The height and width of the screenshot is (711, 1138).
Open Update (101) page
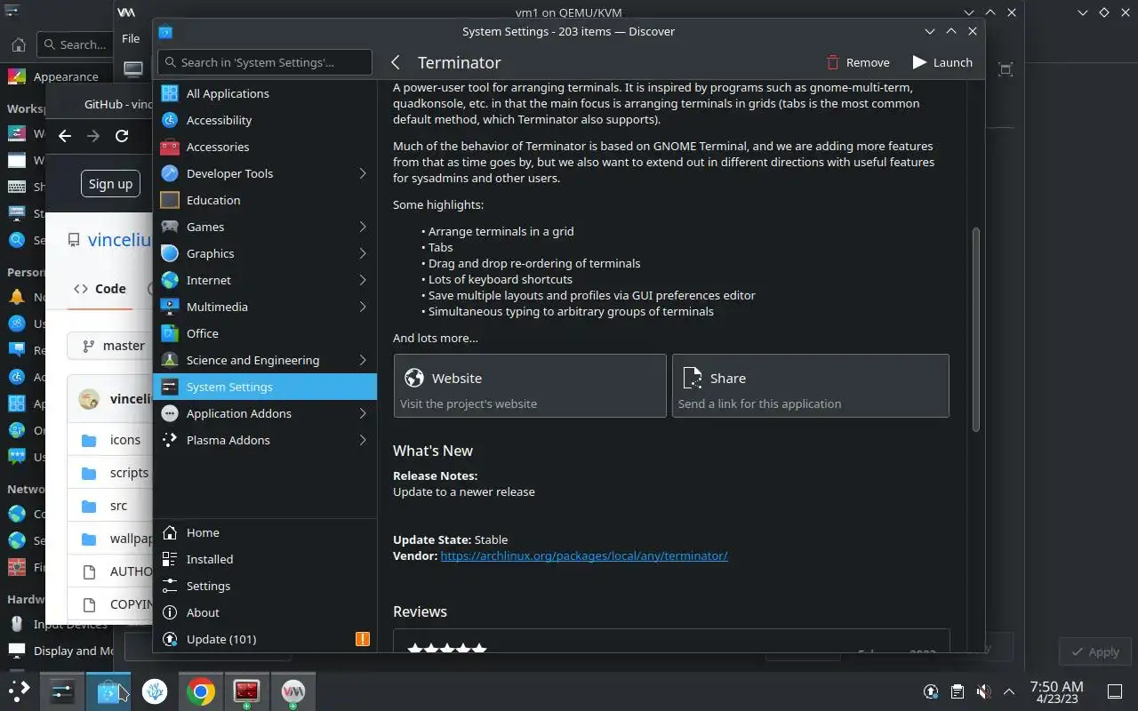(265, 639)
